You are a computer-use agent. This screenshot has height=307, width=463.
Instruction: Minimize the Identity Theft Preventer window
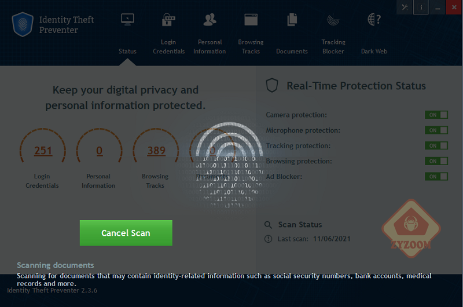point(438,7)
